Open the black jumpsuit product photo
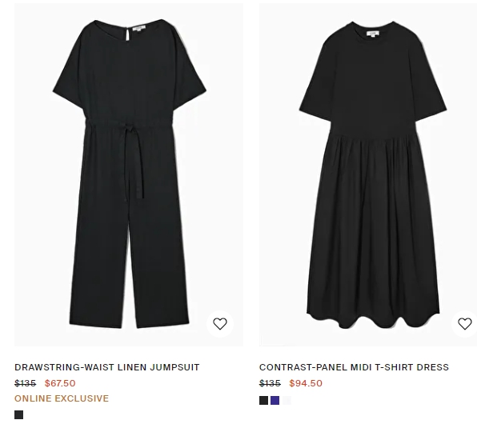Viewport: 477px width, 424px height. coord(129,174)
